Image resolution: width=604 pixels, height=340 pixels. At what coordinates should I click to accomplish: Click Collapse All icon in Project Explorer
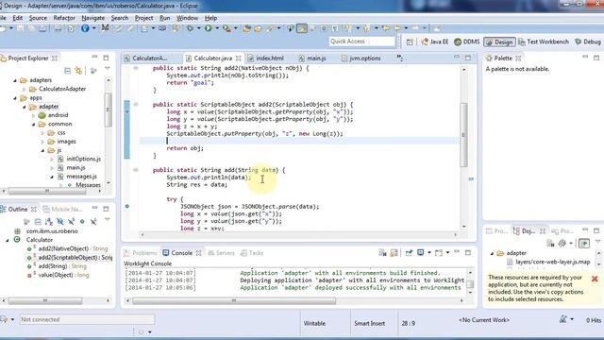click(67, 71)
